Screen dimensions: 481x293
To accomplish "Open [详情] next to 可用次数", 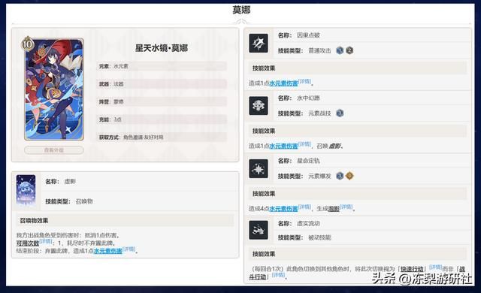I will tap(46, 241).
